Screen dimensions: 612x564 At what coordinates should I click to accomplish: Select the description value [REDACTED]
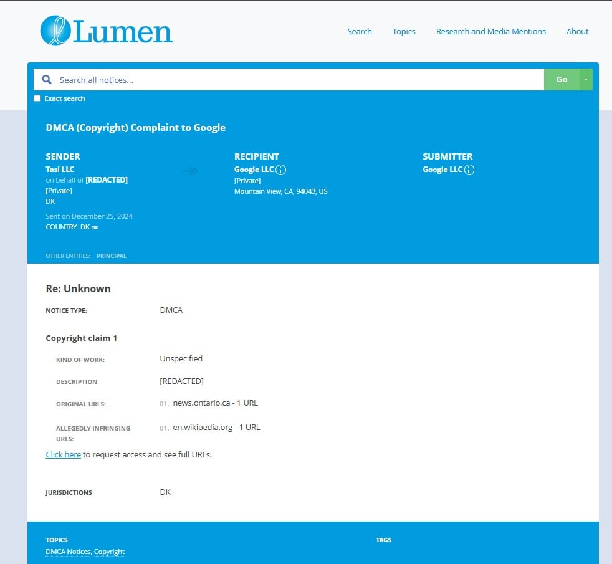point(181,381)
